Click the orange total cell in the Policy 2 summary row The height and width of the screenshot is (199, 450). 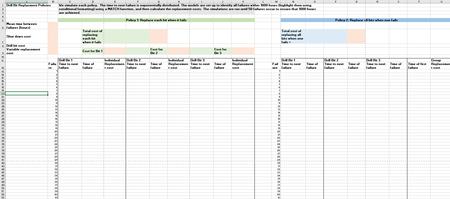coord(356,36)
